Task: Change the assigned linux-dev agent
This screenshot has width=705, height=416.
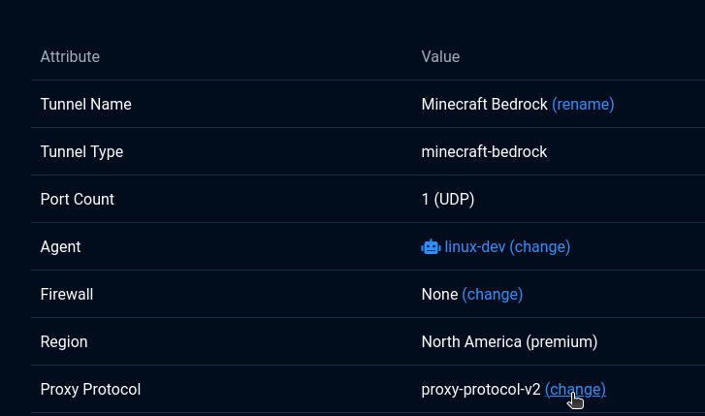Action: [539, 247]
